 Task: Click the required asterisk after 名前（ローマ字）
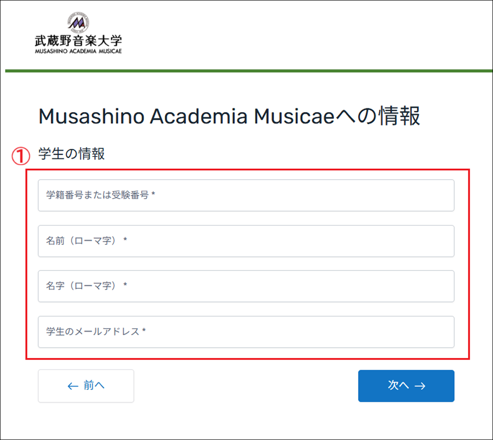coord(125,241)
